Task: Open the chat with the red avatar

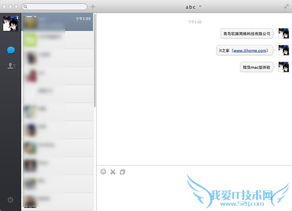Action: [57, 76]
